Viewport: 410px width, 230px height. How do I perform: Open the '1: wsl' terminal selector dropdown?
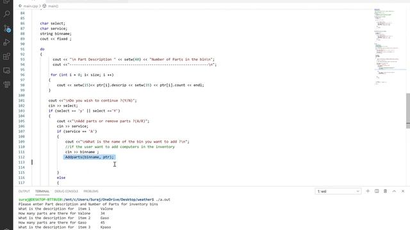pos(338,192)
